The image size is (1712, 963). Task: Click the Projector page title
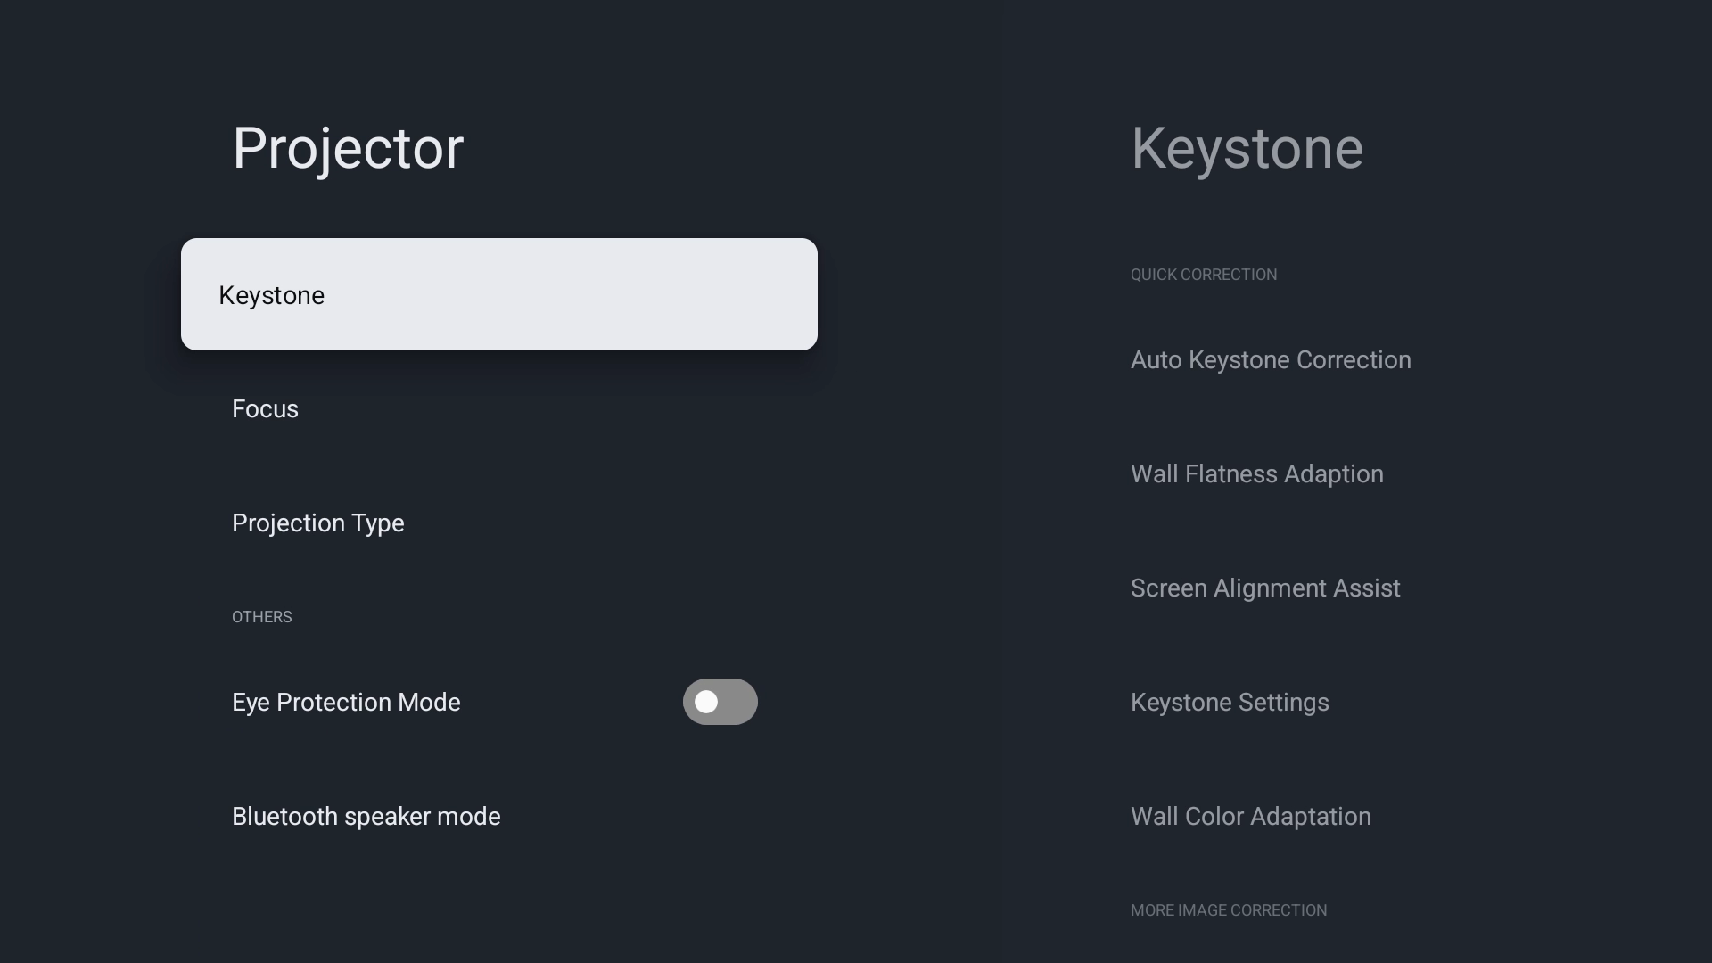coord(348,148)
